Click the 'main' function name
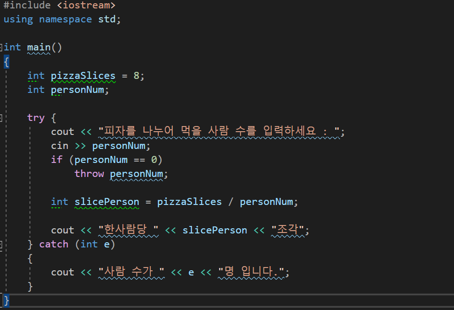 (39, 47)
